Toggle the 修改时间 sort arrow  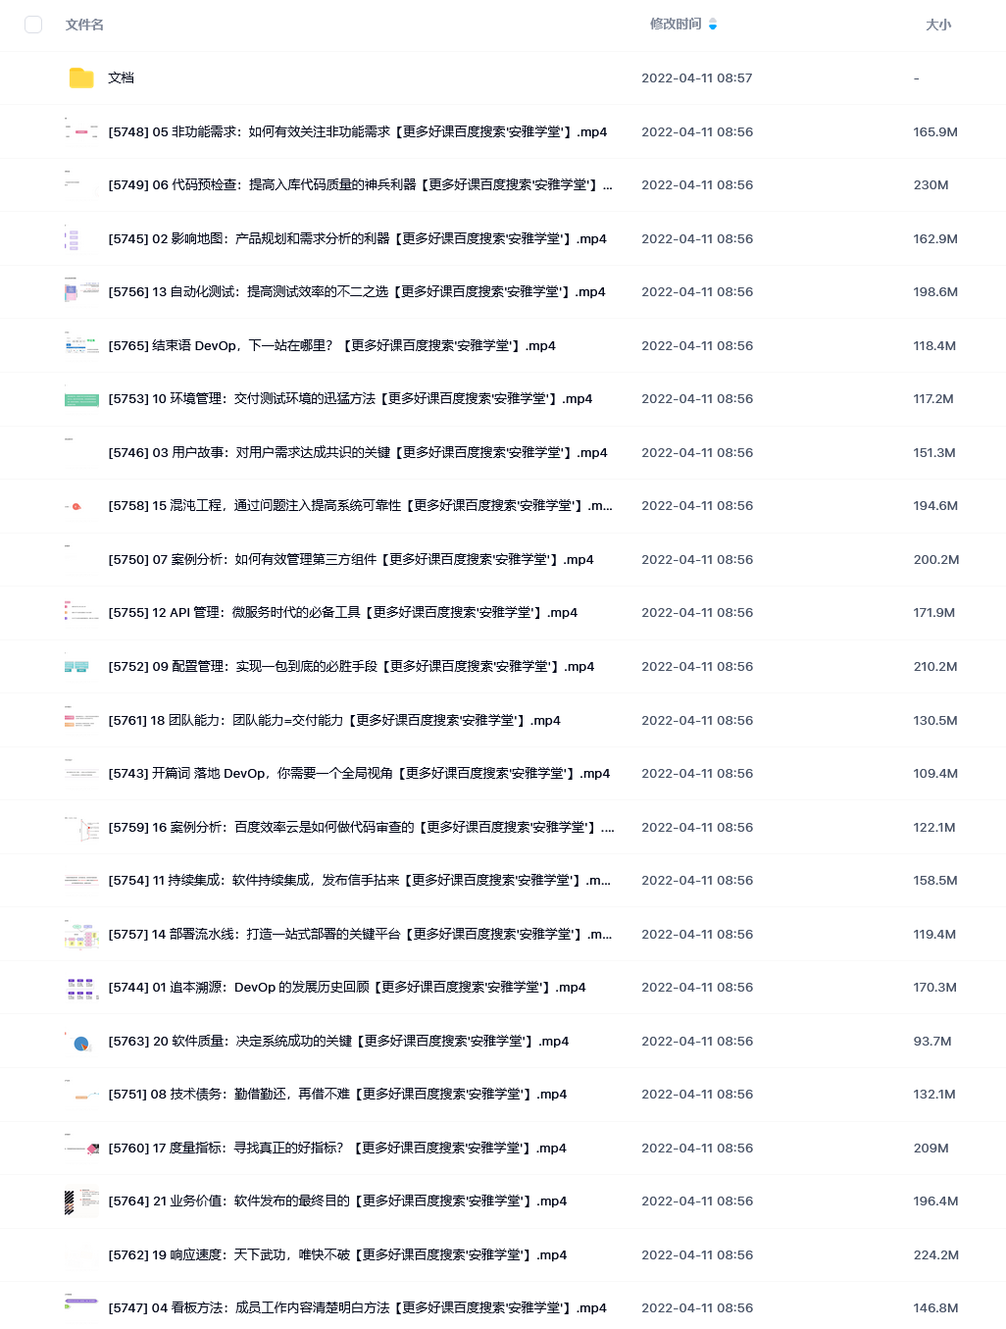tap(713, 25)
